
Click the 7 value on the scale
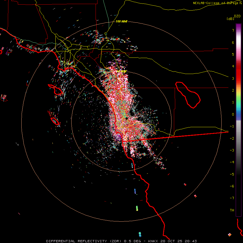[233, 30]
